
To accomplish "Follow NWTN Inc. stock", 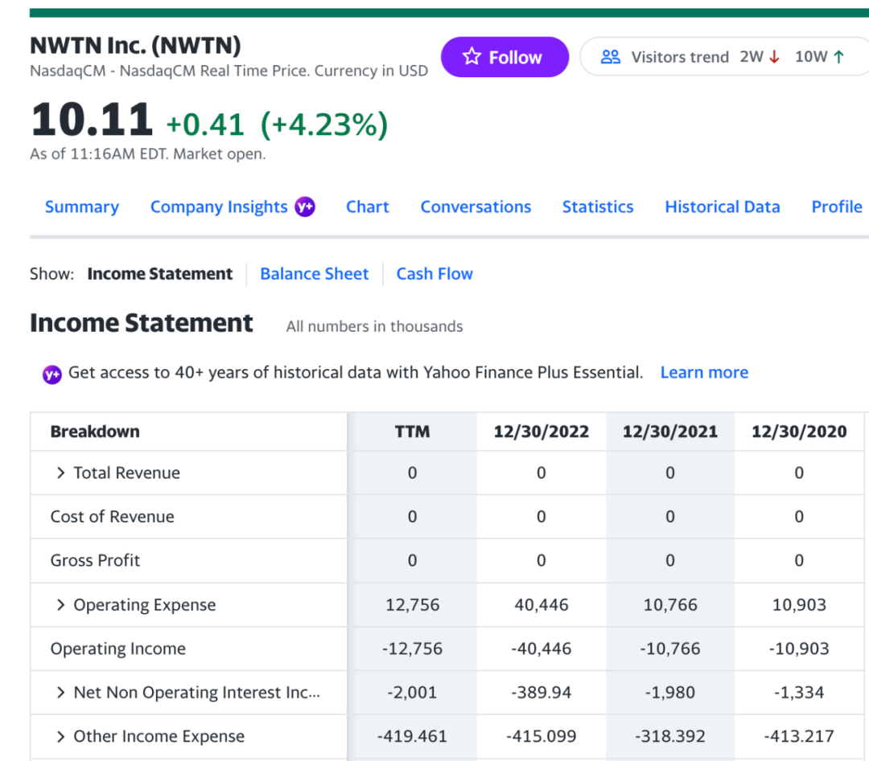I will [x=505, y=57].
